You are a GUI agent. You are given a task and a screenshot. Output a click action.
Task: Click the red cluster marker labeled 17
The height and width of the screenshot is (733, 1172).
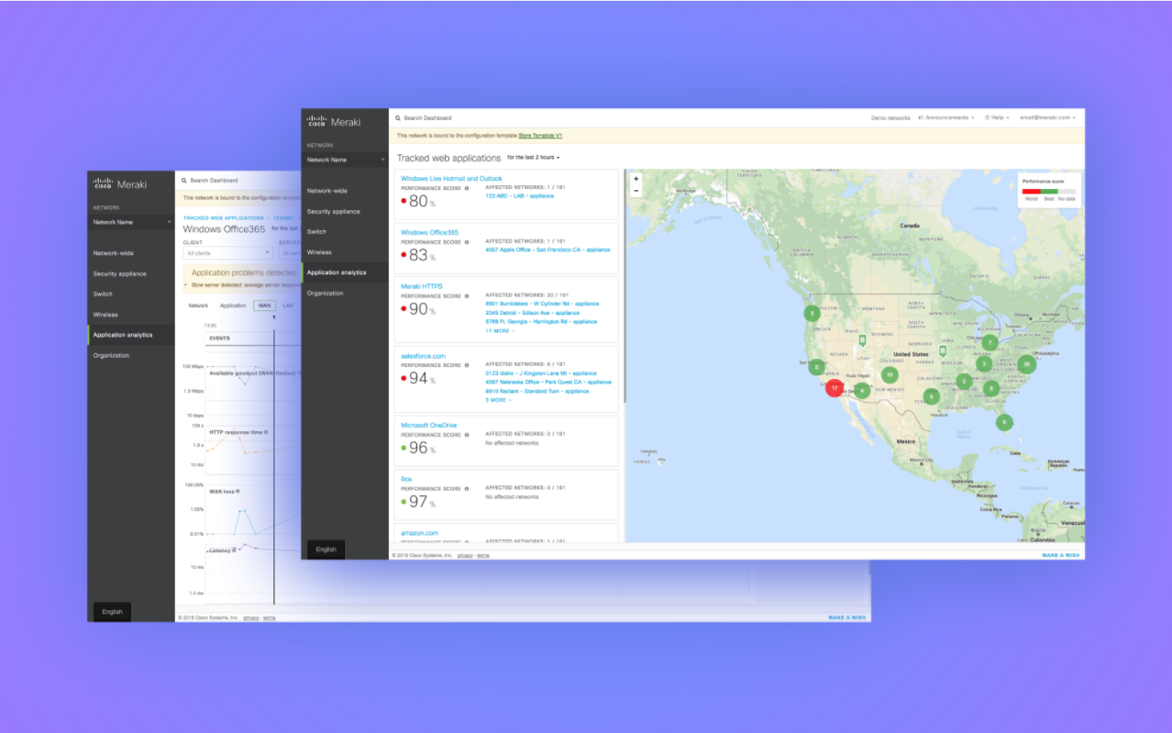click(x=834, y=388)
